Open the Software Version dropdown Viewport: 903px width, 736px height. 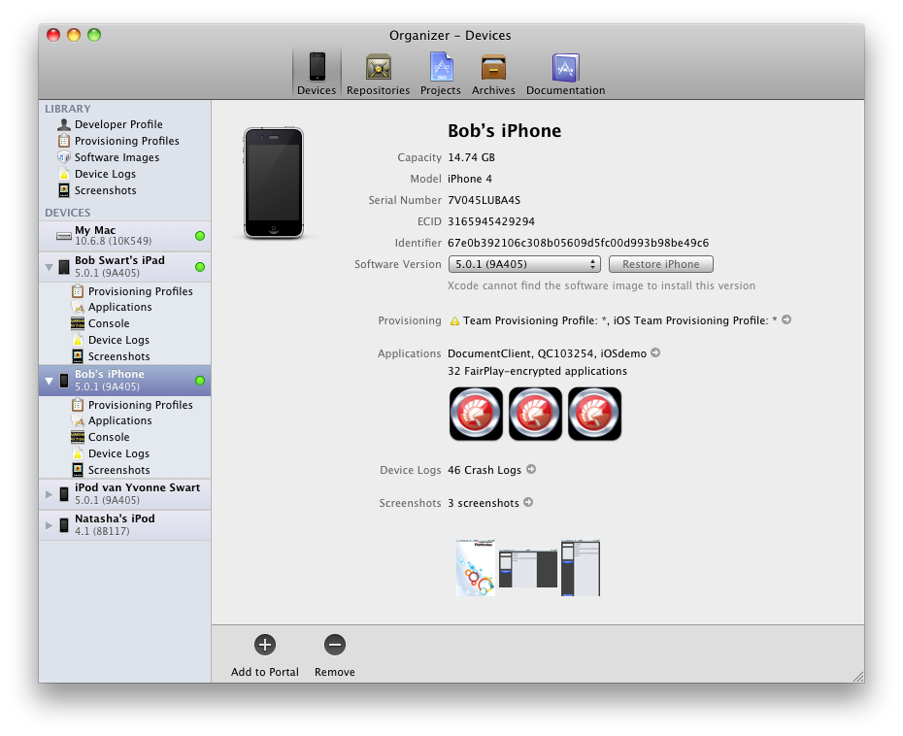[524, 264]
